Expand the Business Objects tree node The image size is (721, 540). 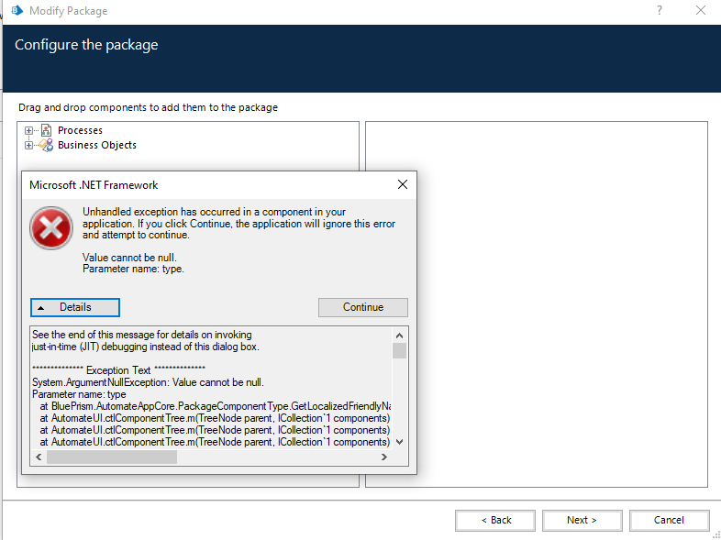(x=29, y=146)
